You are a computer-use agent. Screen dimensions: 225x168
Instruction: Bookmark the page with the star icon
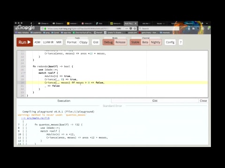[x=135, y=28]
